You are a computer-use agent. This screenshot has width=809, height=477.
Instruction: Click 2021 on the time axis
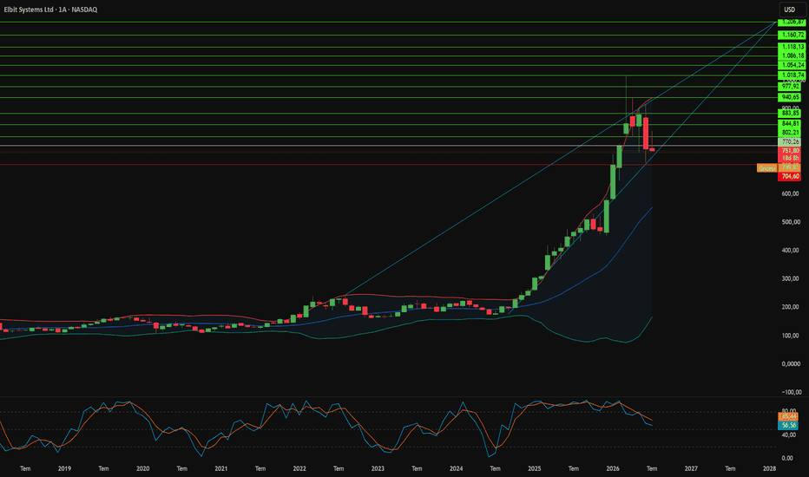click(220, 468)
